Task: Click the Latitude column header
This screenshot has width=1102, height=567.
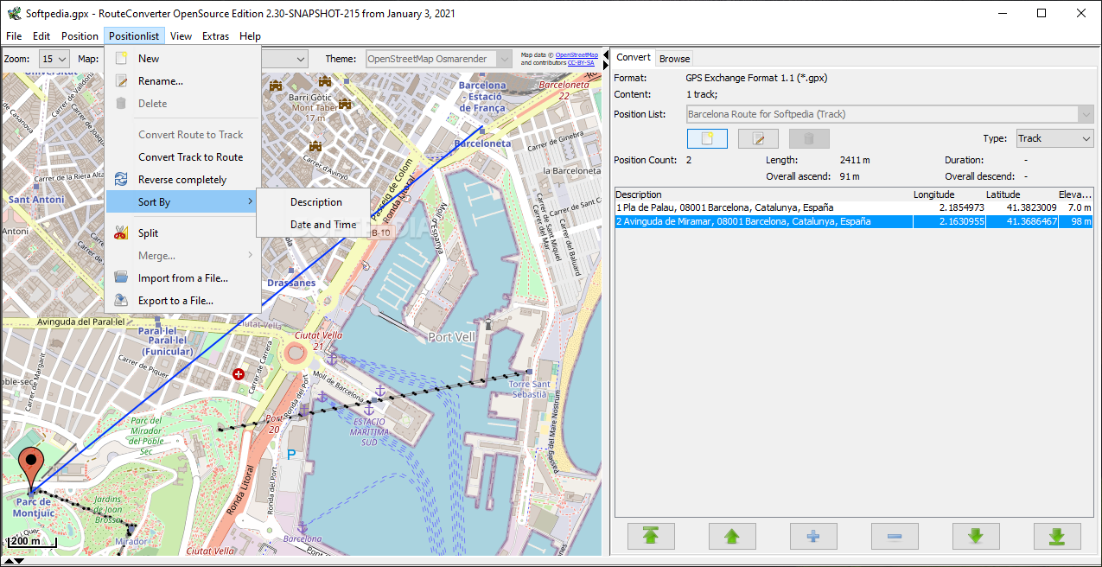Action: (x=1021, y=194)
